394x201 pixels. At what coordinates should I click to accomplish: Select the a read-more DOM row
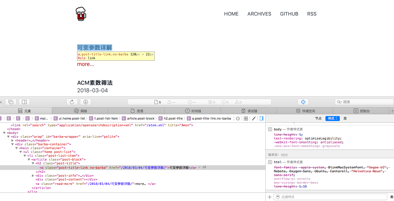point(133,184)
